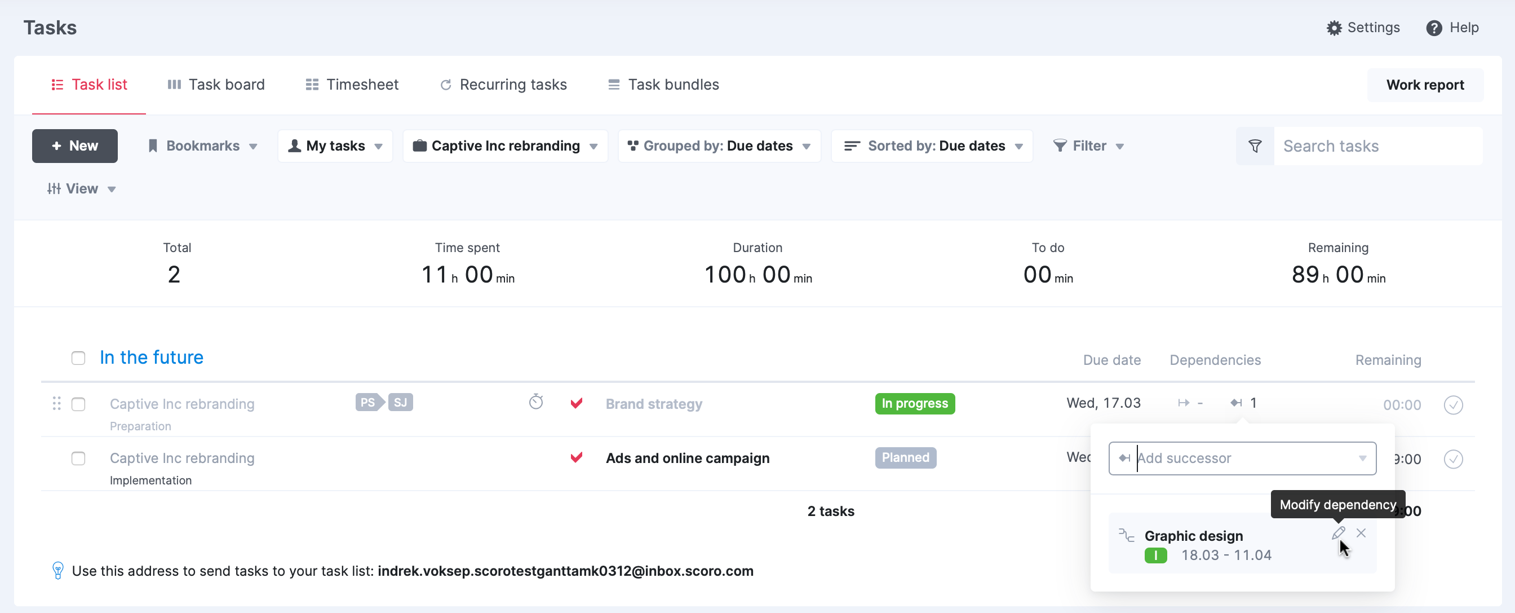Click the funnel icon beside search box
Viewport: 1515px width, 613px height.
[x=1255, y=146]
